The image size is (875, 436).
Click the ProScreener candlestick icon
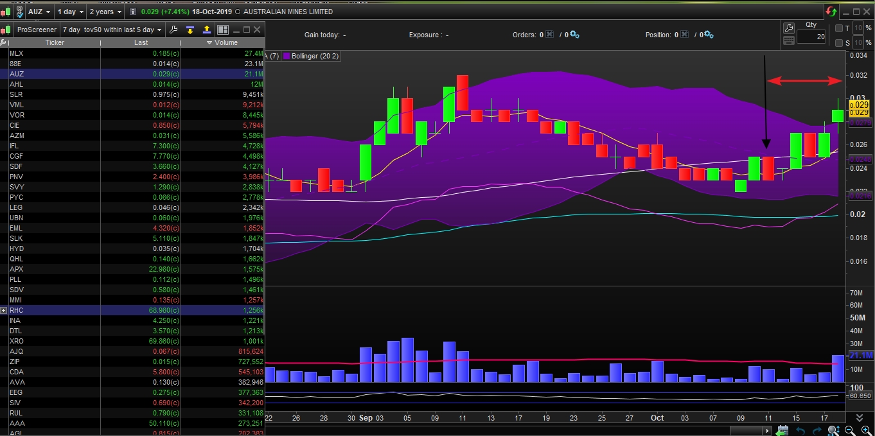click(6, 30)
